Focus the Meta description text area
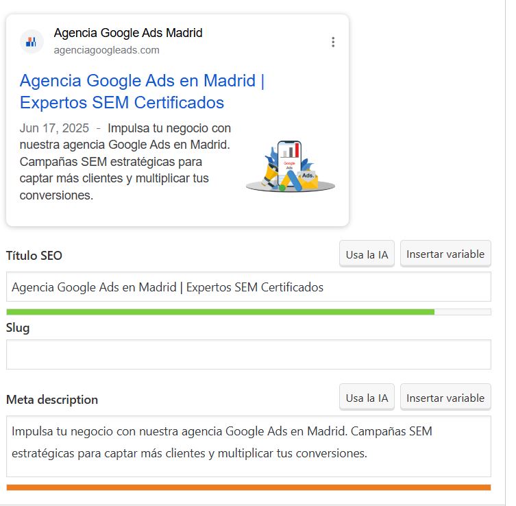Image resolution: width=516 pixels, height=506 pixels. (248, 446)
